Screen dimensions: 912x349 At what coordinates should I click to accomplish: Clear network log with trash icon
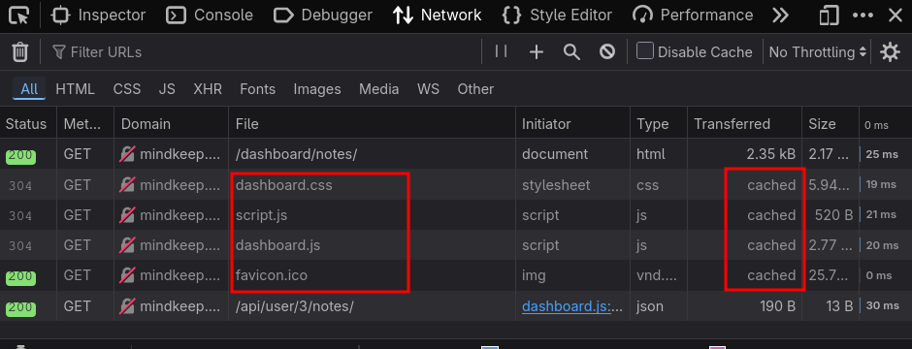(x=19, y=52)
